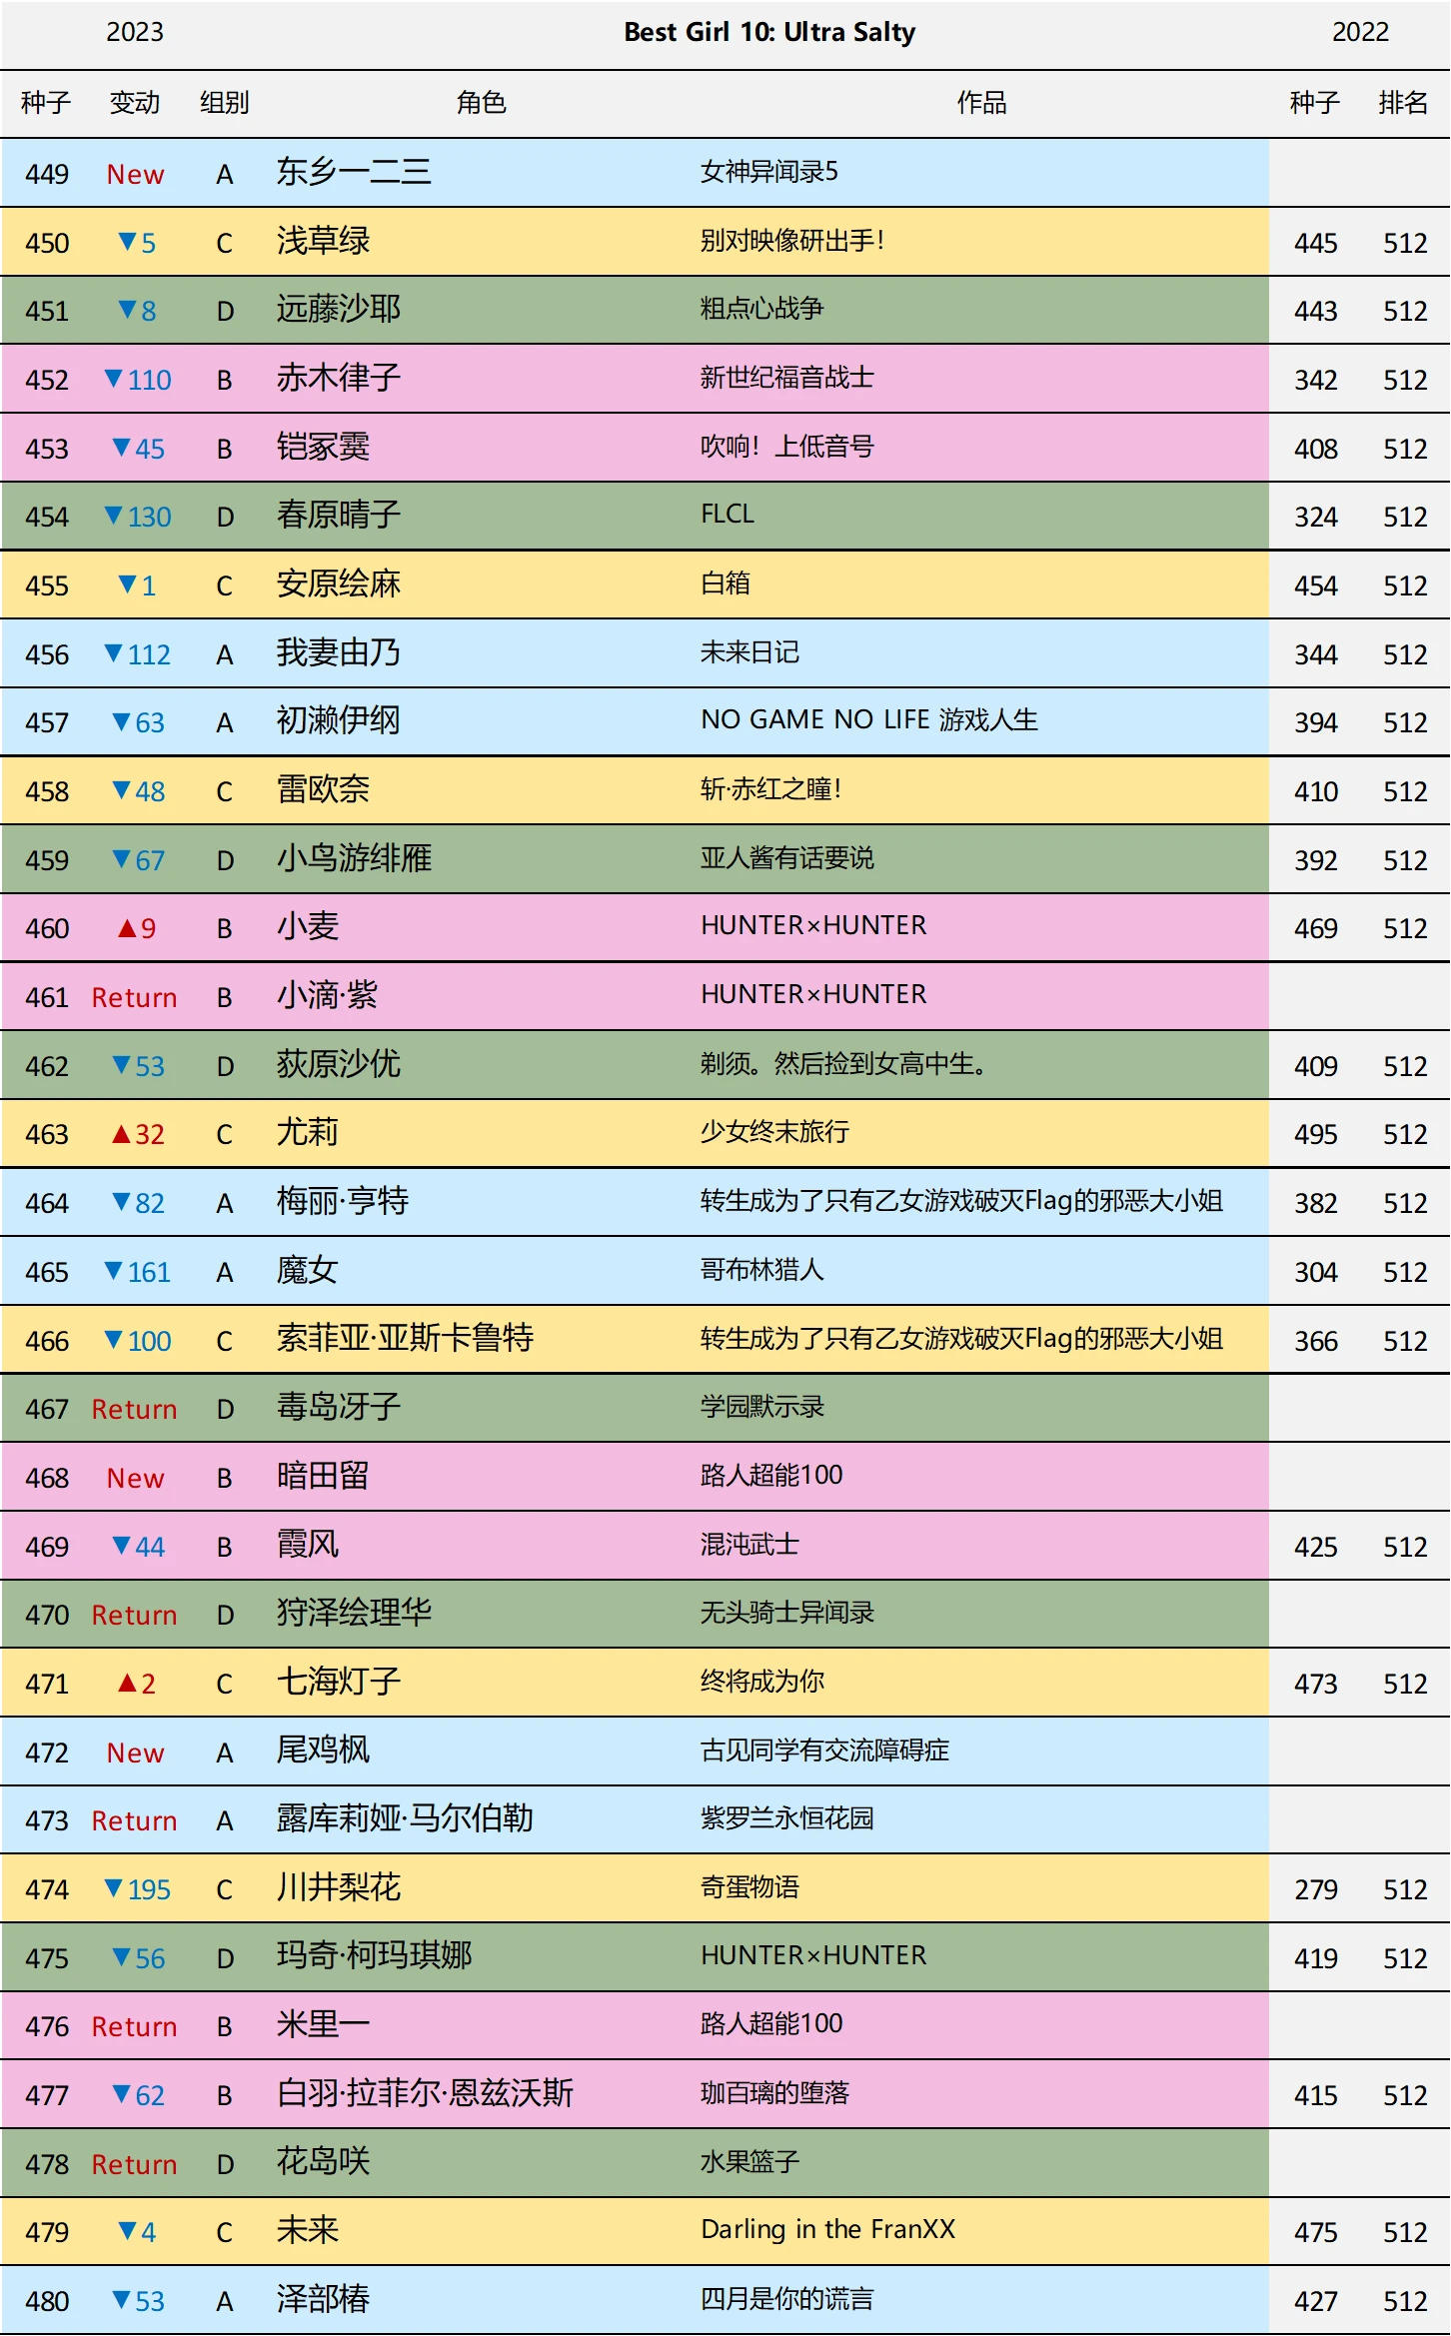Click the 'New' label in seed 468 row
Viewport: 1451px width, 2336px height.
point(135,1478)
